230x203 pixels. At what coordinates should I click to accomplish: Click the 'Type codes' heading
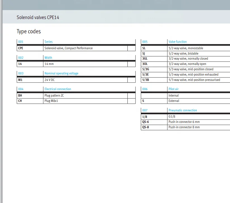pos(29,31)
